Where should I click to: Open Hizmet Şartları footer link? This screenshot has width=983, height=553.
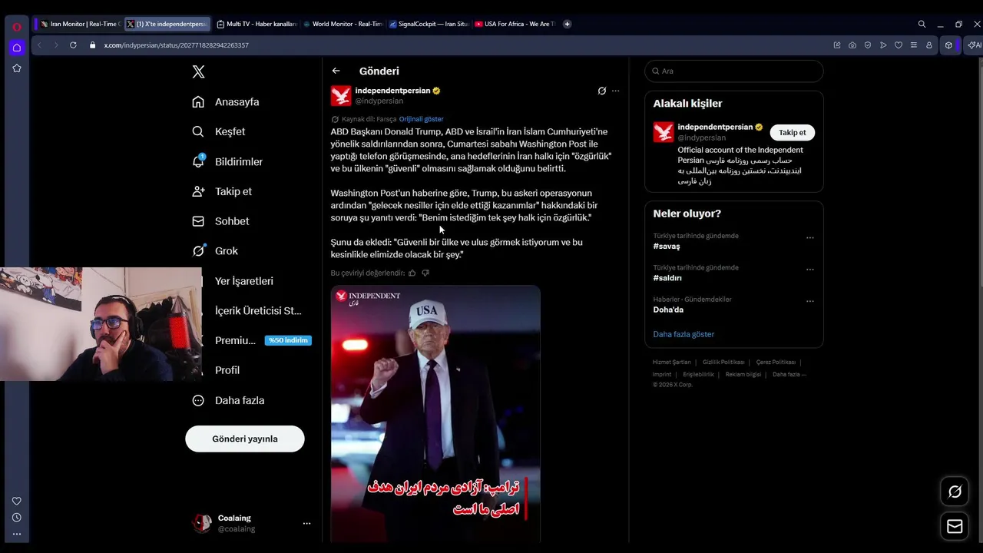672,362
